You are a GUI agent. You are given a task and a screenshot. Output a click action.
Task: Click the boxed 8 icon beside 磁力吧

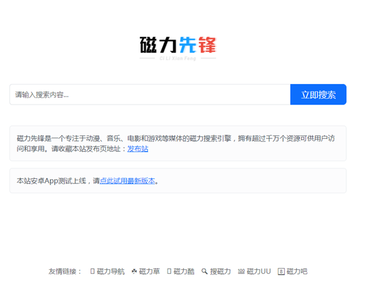pyautogui.click(x=281, y=272)
